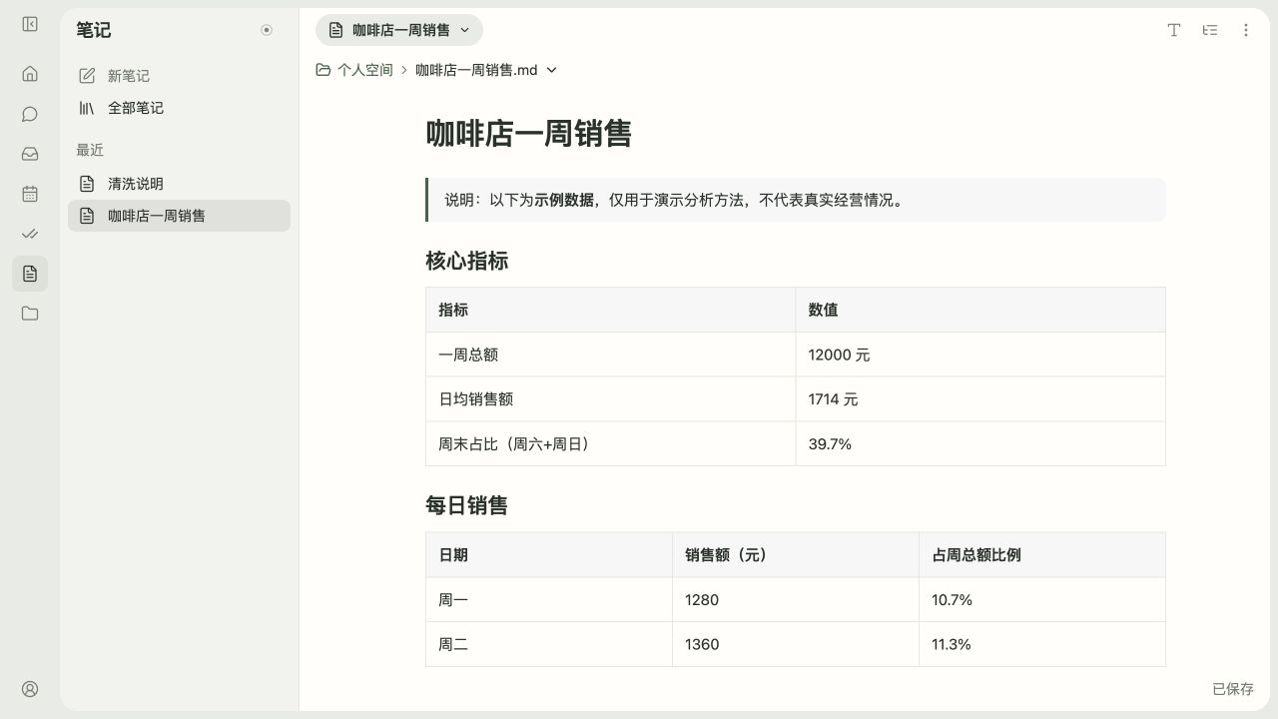Viewport: 1278px width, 719px height.
Task: Click the circle dot icon beside 笔记
Action: [x=267, y=30]
